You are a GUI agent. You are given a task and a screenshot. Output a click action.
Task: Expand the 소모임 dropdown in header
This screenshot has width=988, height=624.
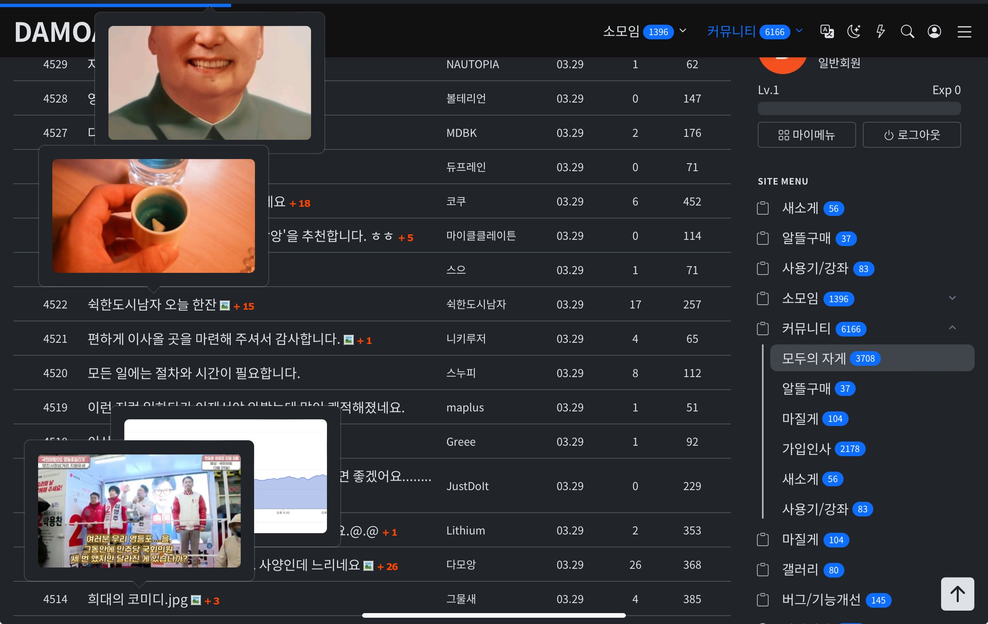(x=683, y=31)
